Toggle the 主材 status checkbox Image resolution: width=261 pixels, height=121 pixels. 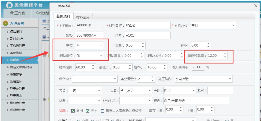(88, 111)
